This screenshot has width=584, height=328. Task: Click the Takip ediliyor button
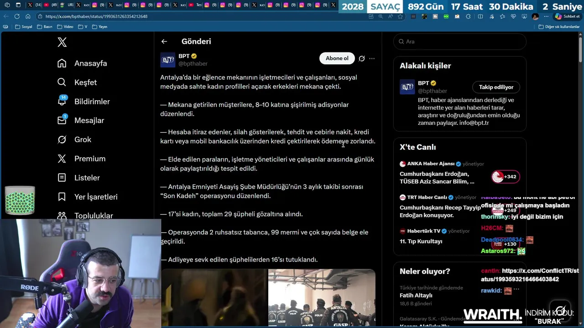[x=496, y=87]
